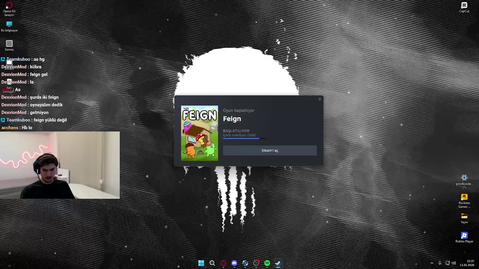
Task: Close the Feign launch dialog
Action: [x=320, y=99]
